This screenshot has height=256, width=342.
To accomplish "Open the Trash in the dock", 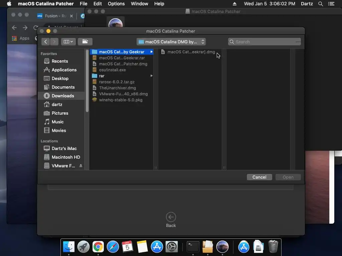I will pyautogui.click(x=273, y=247).
